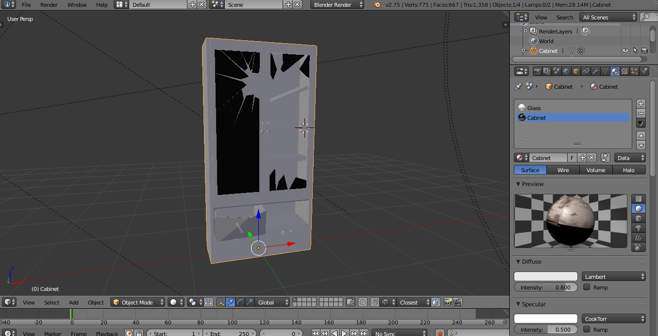658x336 pixels.
Task: Open the Physics properties tab
Action: 644,71
